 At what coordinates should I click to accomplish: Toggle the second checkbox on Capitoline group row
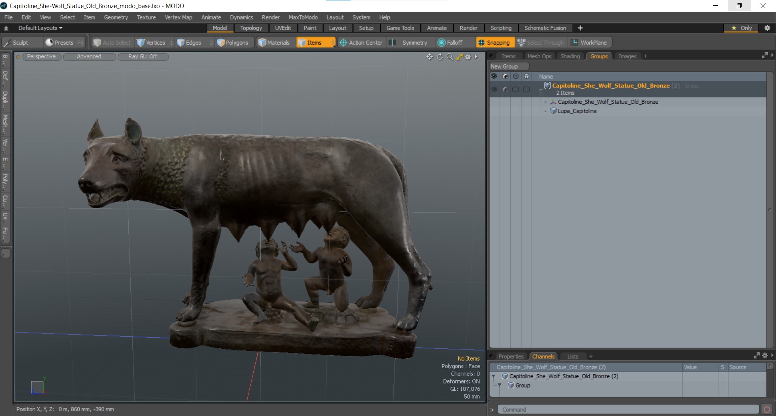pos(526,89)
